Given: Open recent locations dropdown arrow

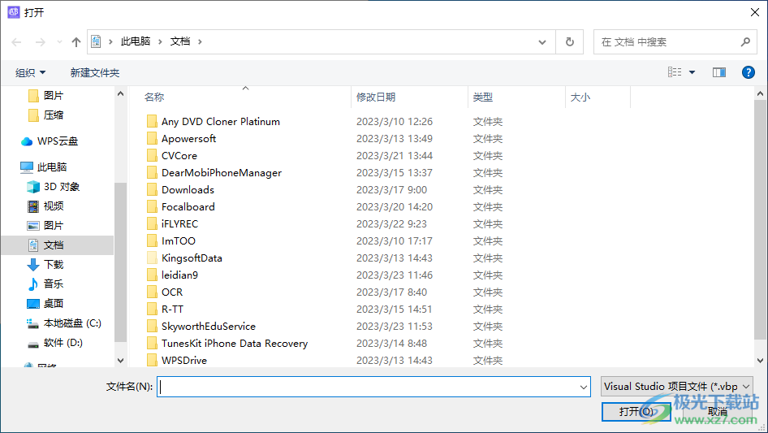Looking at the screenshot, I should pyautogui.click(x=59, y=42).
